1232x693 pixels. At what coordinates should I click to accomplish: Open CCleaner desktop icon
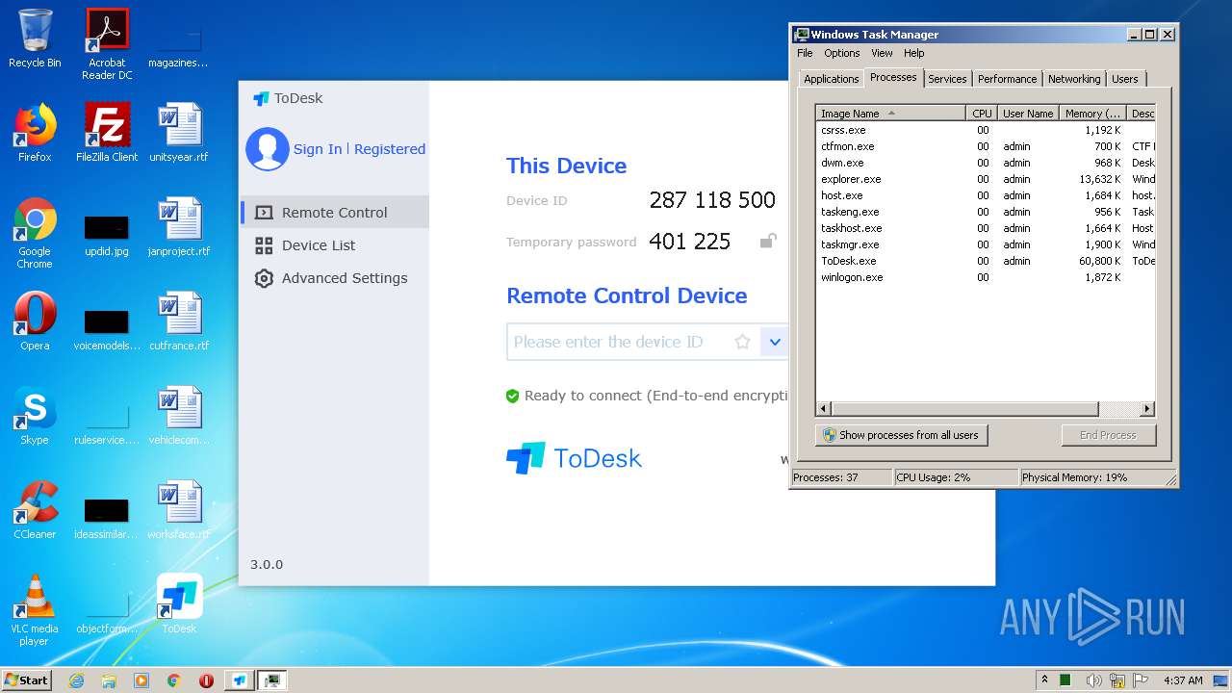pyautogui.click(x=35, y=510)
